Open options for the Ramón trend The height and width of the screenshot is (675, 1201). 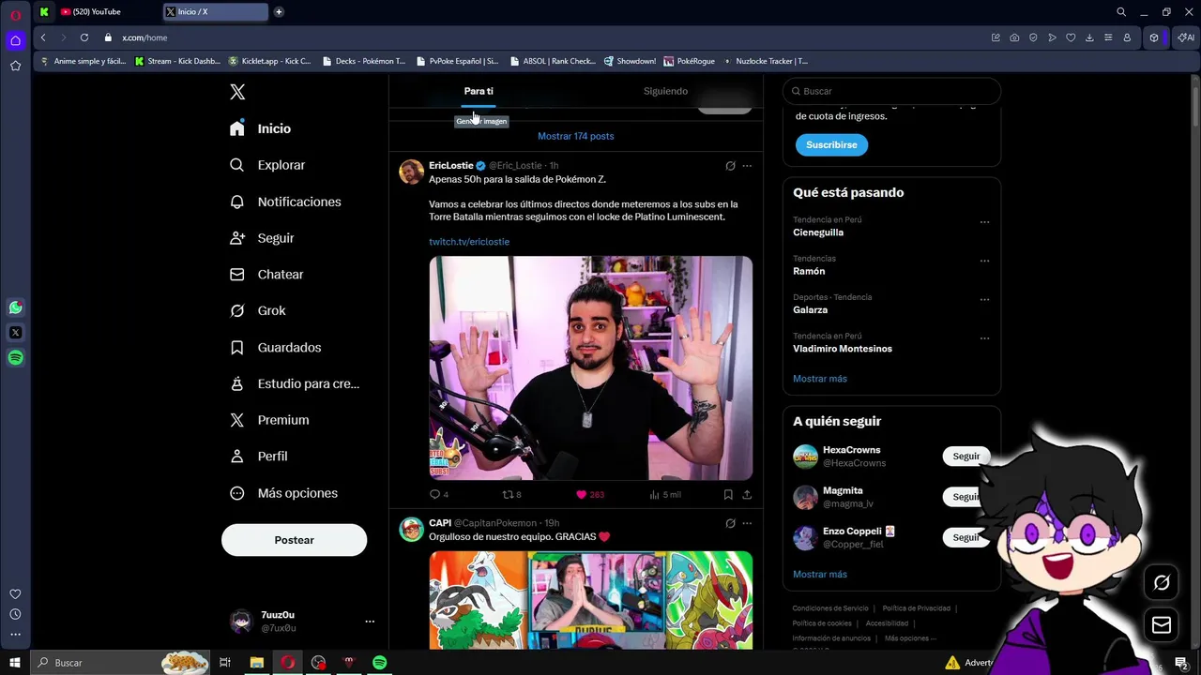click(x=984, y=261)
